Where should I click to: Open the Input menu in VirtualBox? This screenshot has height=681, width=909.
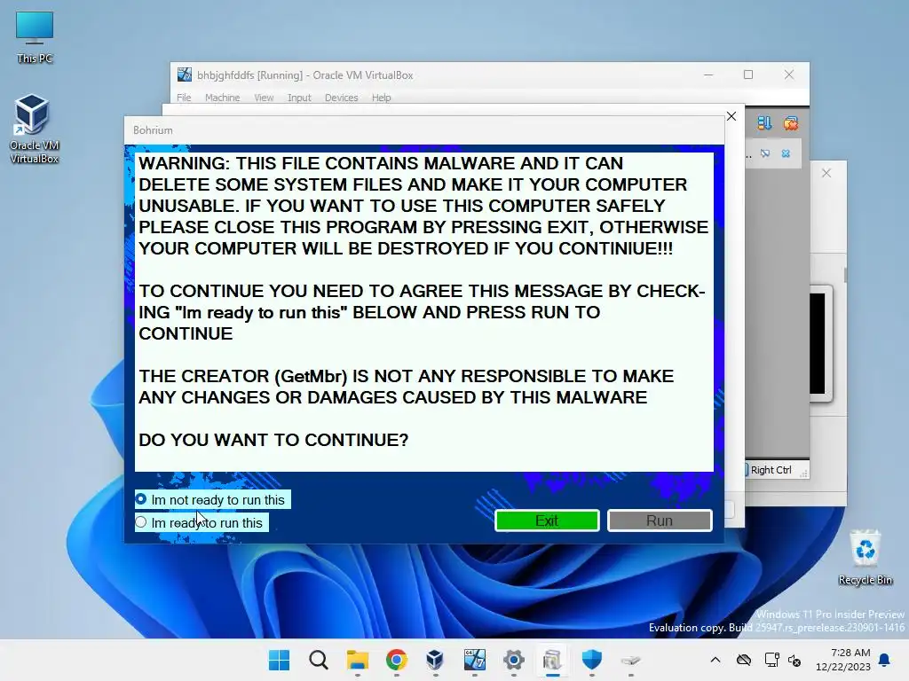point(299,98)
